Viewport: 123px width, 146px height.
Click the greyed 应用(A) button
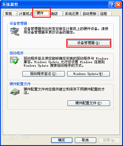pos(109,140)
